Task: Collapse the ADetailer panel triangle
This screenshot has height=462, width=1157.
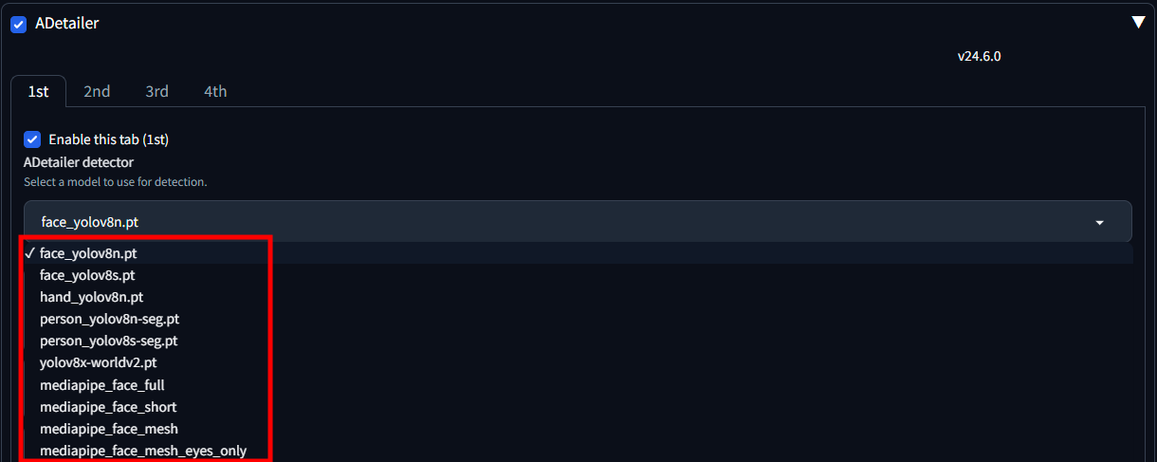Action: point(1138,23)
